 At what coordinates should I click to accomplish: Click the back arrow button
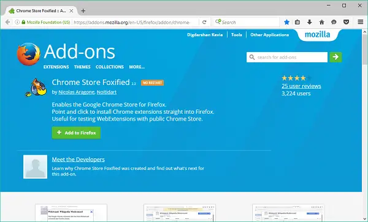point(7,22)
